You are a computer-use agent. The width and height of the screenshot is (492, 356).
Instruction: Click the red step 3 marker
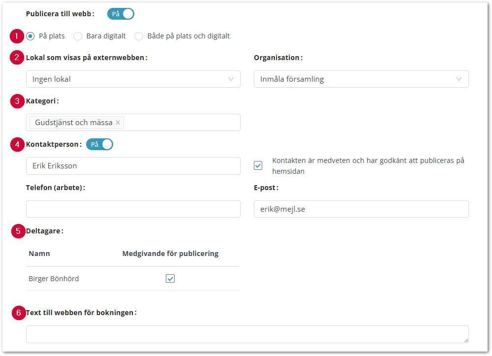click(17, 101)
